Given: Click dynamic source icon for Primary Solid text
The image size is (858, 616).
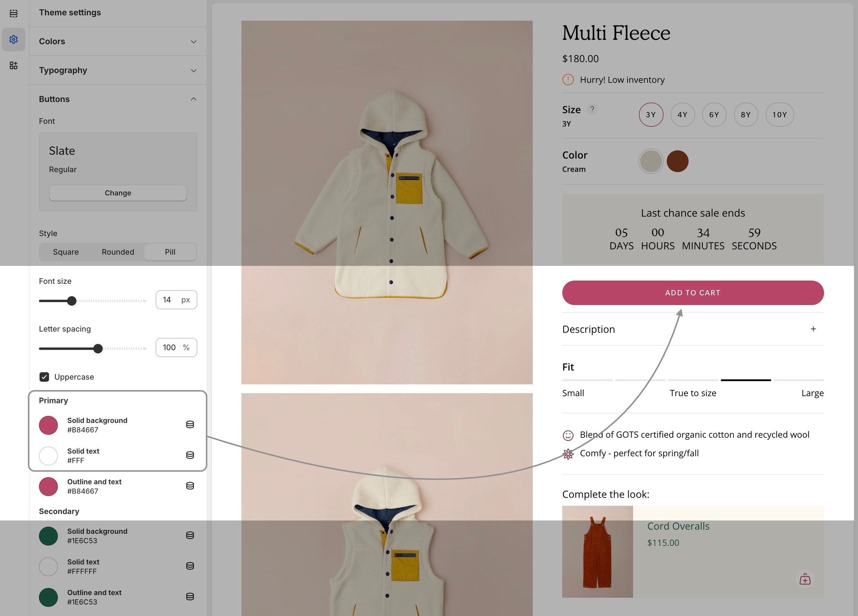Looking at the screenshot, I should 190,455.
